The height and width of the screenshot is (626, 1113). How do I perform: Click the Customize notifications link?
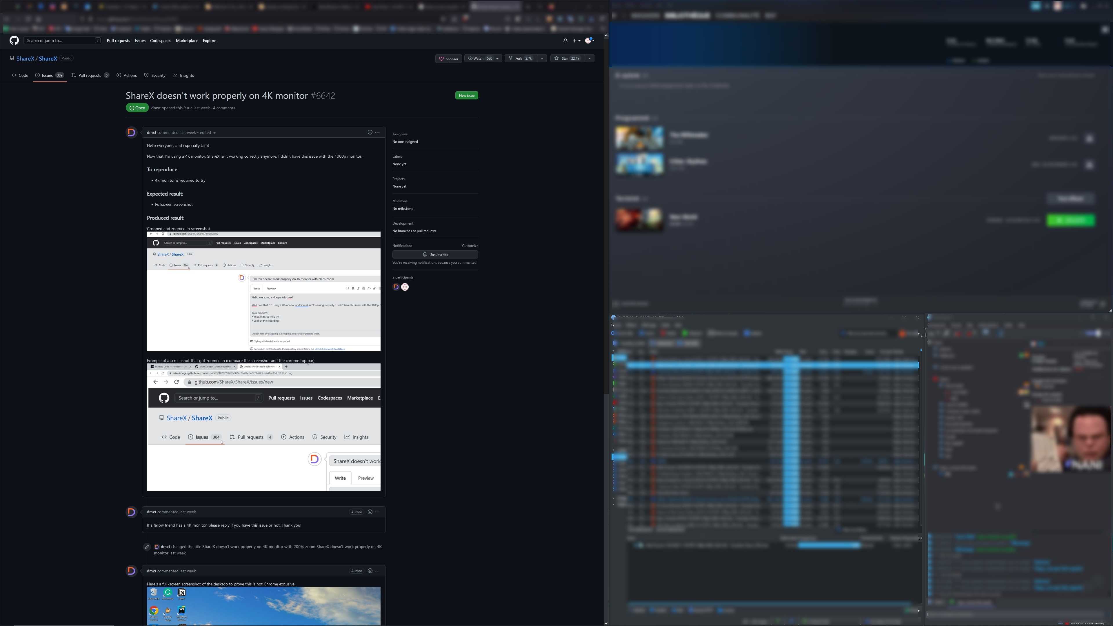tap(470, 245)
